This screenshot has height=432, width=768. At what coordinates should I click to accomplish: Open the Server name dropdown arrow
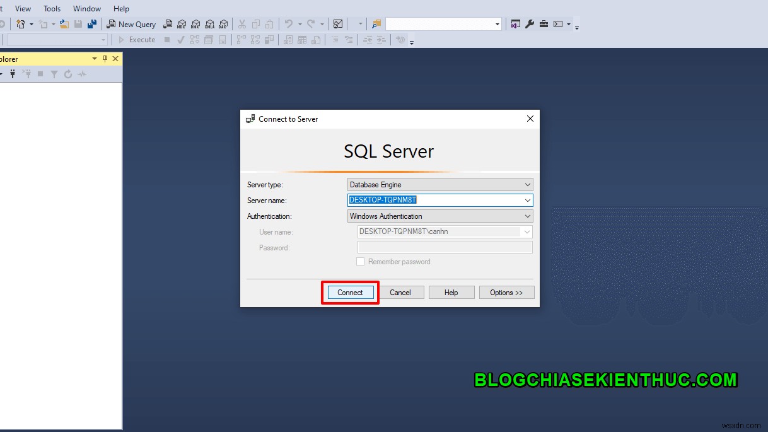[x=528, y=200]
